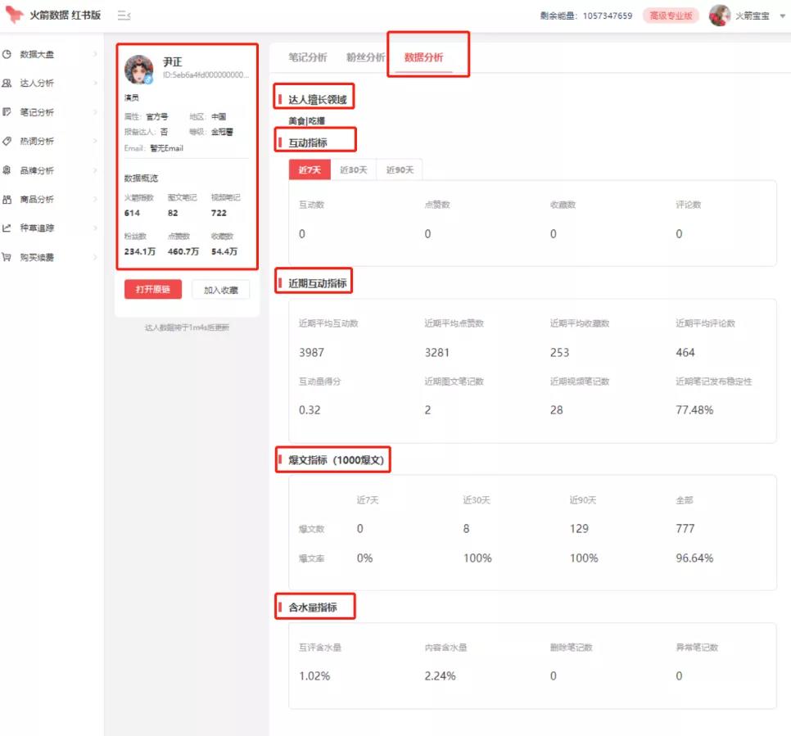Viewport: 791px width, 736px height.
Task: Switch to the 粉丝分析 tab
Action: click(x=365, y=57)
